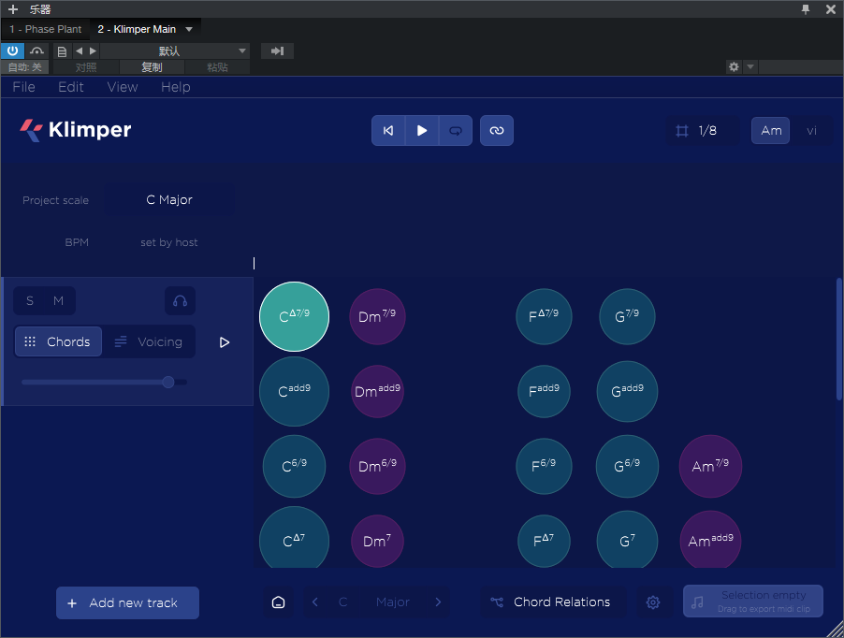
Task: Open the Help menu
Action: pyautogui.click(x=176, y=87)
